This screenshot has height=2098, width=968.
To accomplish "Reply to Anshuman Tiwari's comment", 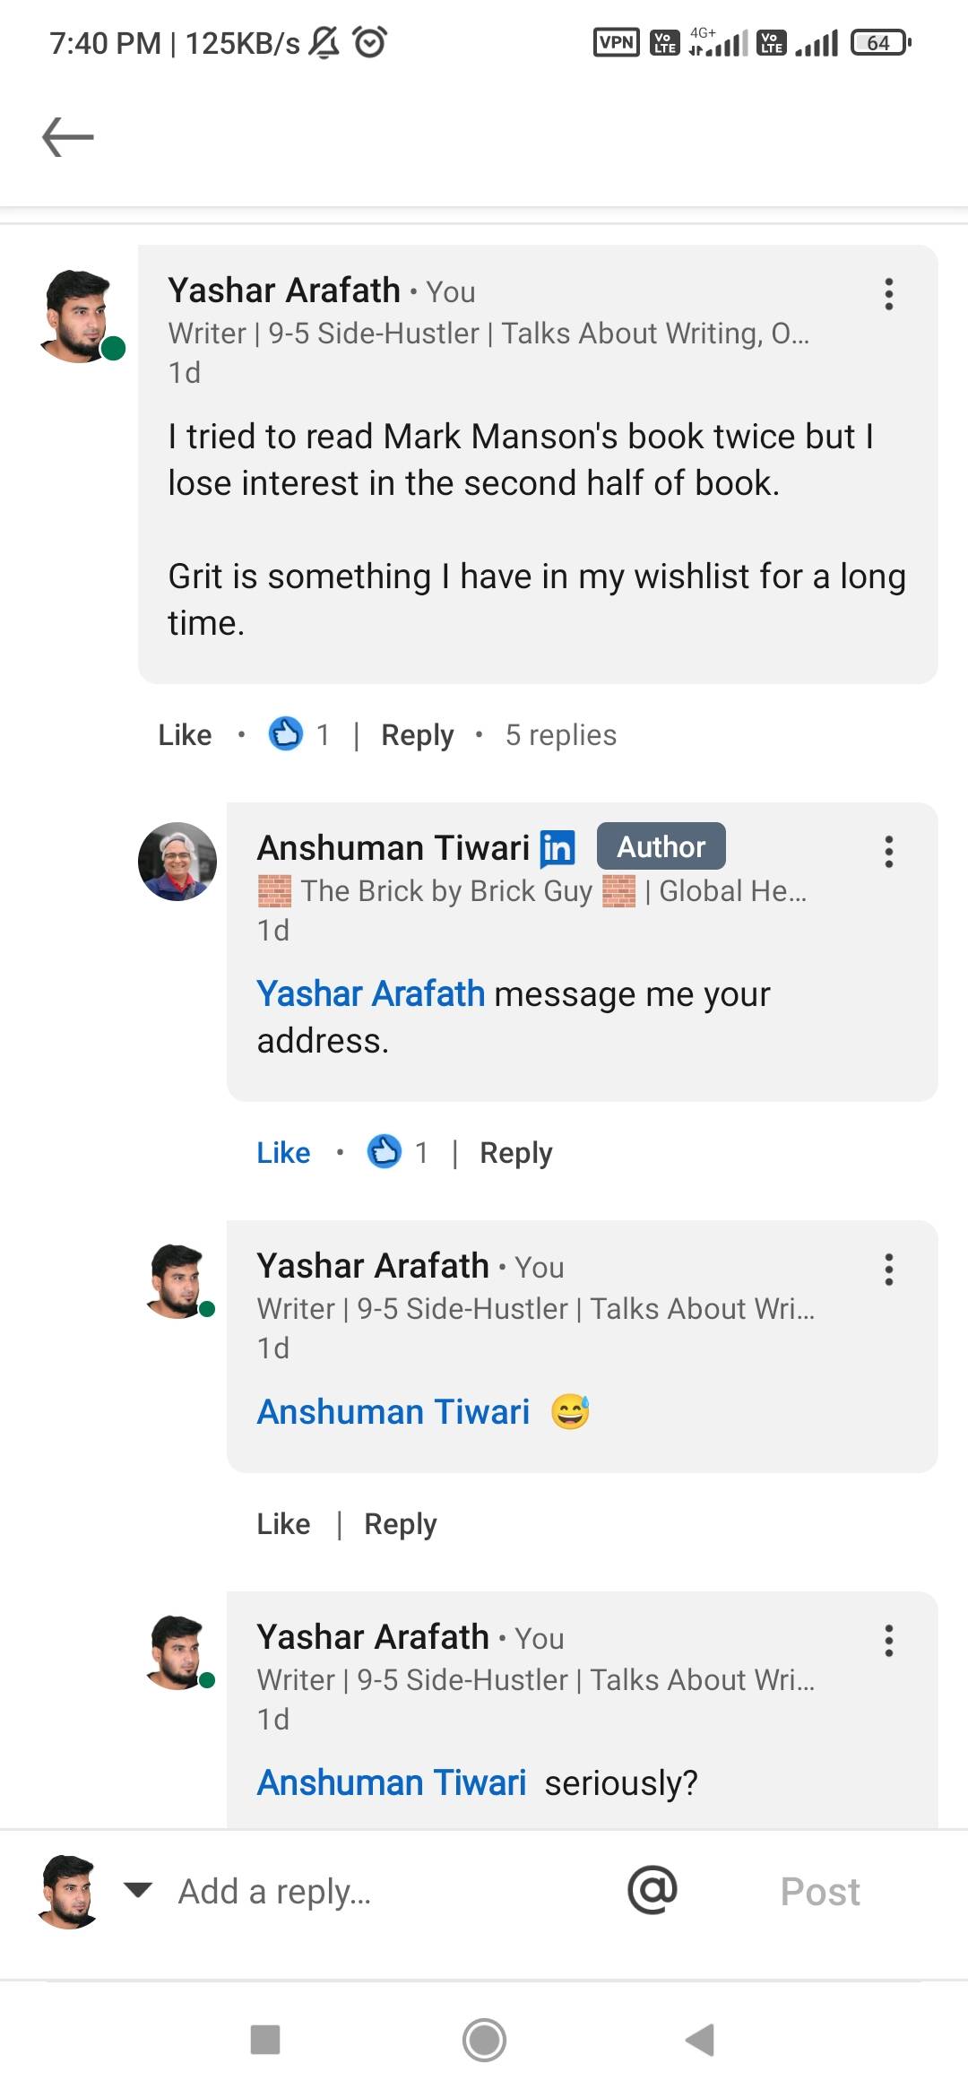I will pos(515,1153).
